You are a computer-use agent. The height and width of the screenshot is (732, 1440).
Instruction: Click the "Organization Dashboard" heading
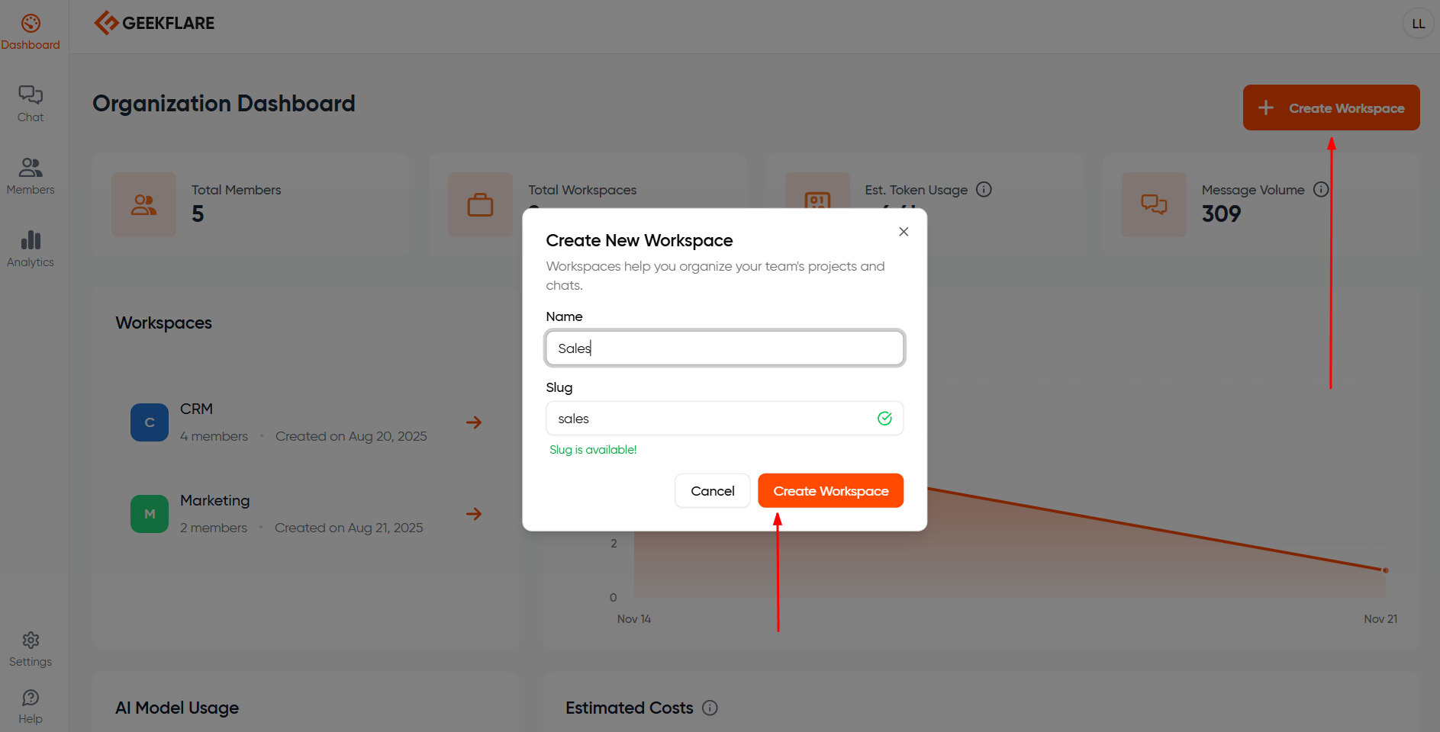point(224,103)
